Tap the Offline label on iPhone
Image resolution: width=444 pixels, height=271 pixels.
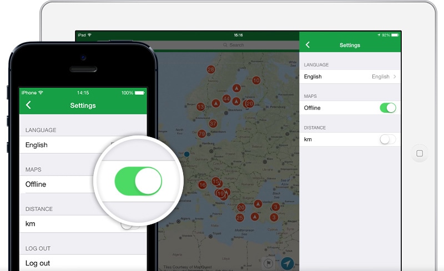point(36,184)
